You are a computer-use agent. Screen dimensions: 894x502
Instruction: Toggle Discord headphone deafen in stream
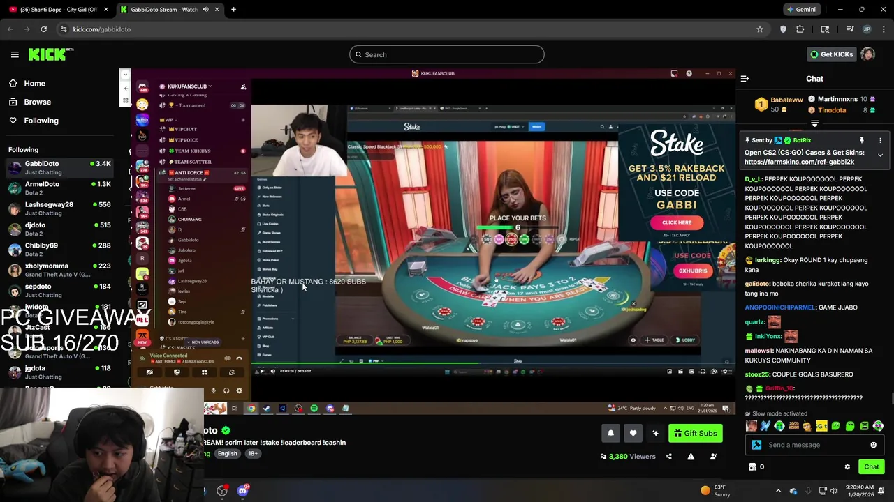click(226, 390)
